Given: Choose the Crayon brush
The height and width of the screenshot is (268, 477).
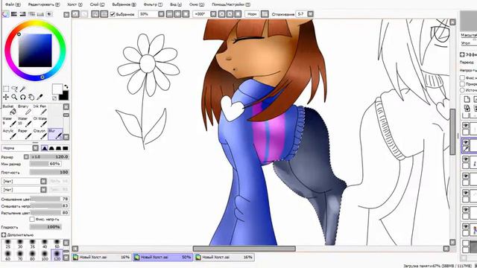Looking at the screenshot, I should 40,134.
